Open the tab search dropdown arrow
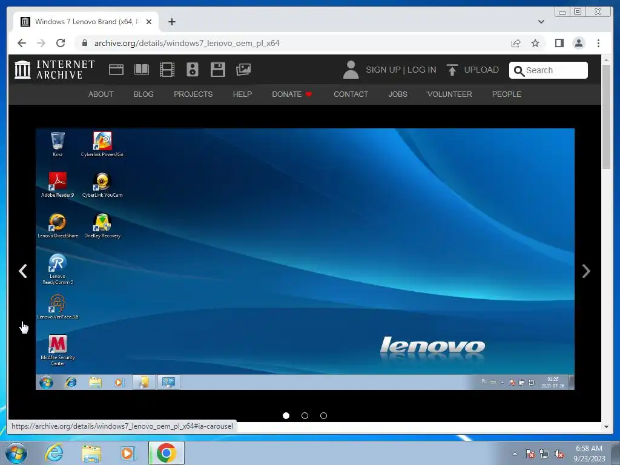Screen dimensions: 620x465 pyautogui.click(x=541, y=22)
